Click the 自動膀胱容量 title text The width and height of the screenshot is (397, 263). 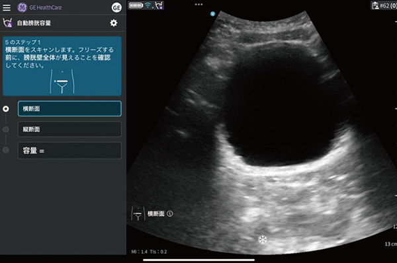coord(34,23)
